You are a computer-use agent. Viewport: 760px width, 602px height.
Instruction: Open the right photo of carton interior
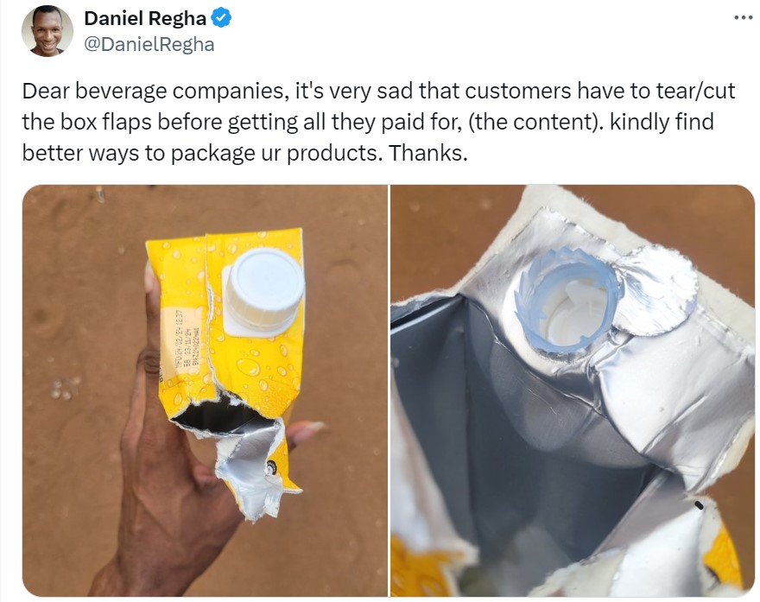573,390
